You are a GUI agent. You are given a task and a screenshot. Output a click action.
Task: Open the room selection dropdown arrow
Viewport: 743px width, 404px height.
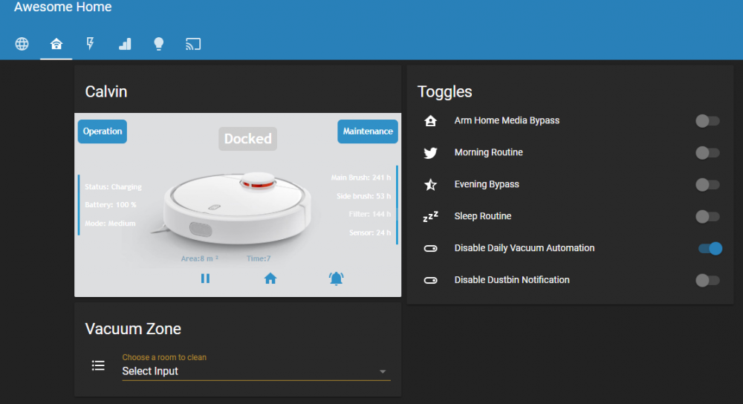pos(383,372)
